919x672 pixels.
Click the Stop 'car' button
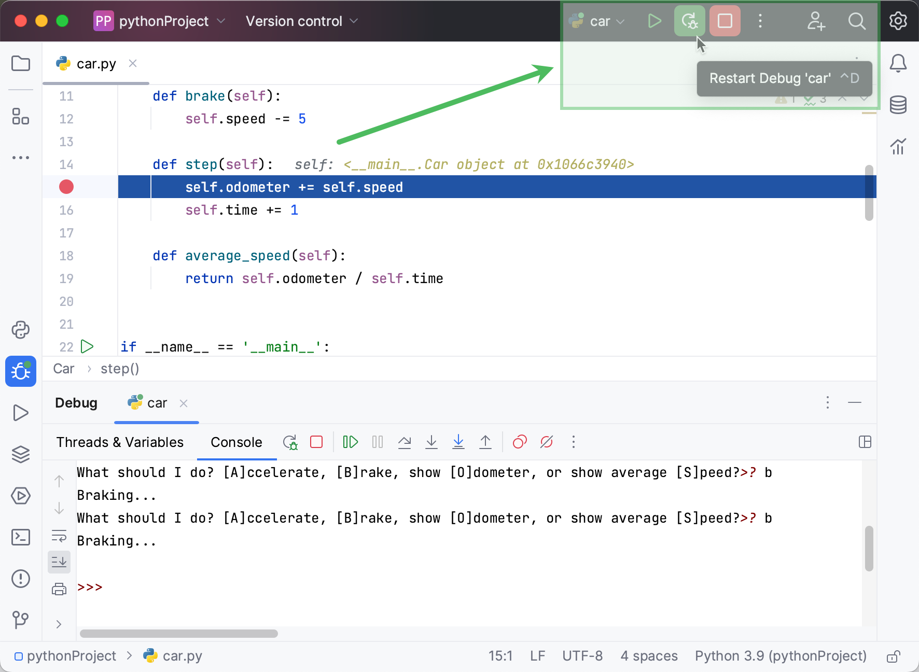coord(724,21)
